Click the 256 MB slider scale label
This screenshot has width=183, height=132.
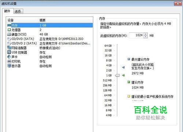coord(107,85)
